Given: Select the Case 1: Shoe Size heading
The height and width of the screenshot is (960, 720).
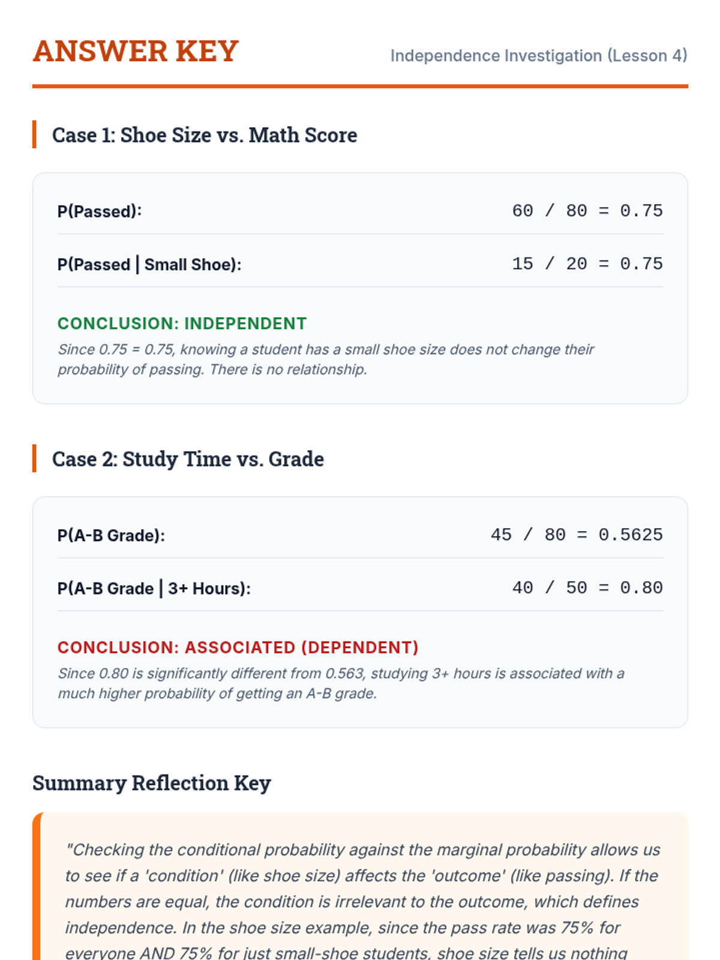Looking at the screenshot, I should click(x=205, y=135).
